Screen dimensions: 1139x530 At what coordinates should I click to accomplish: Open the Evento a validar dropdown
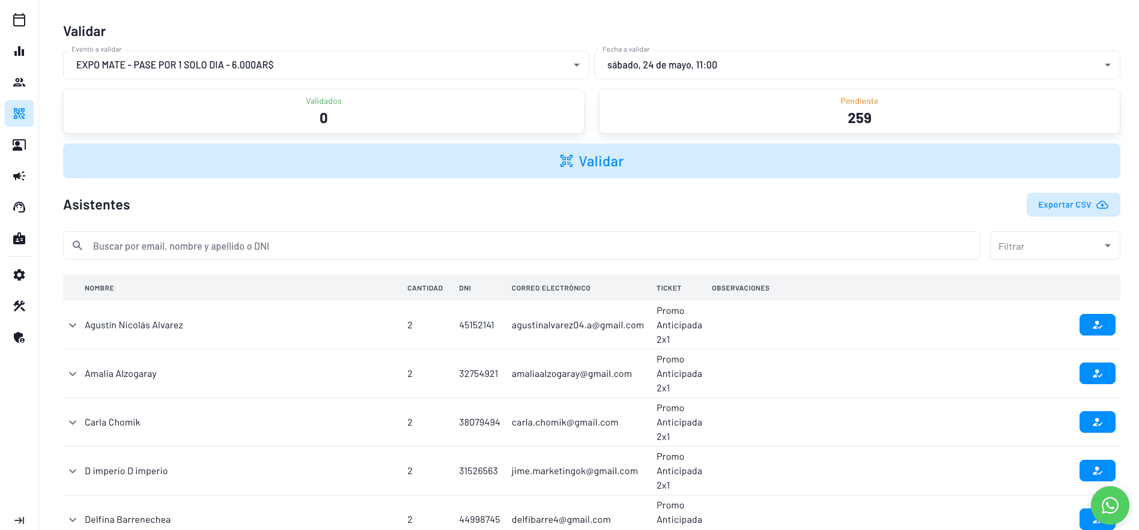click(x=326, y=65)
